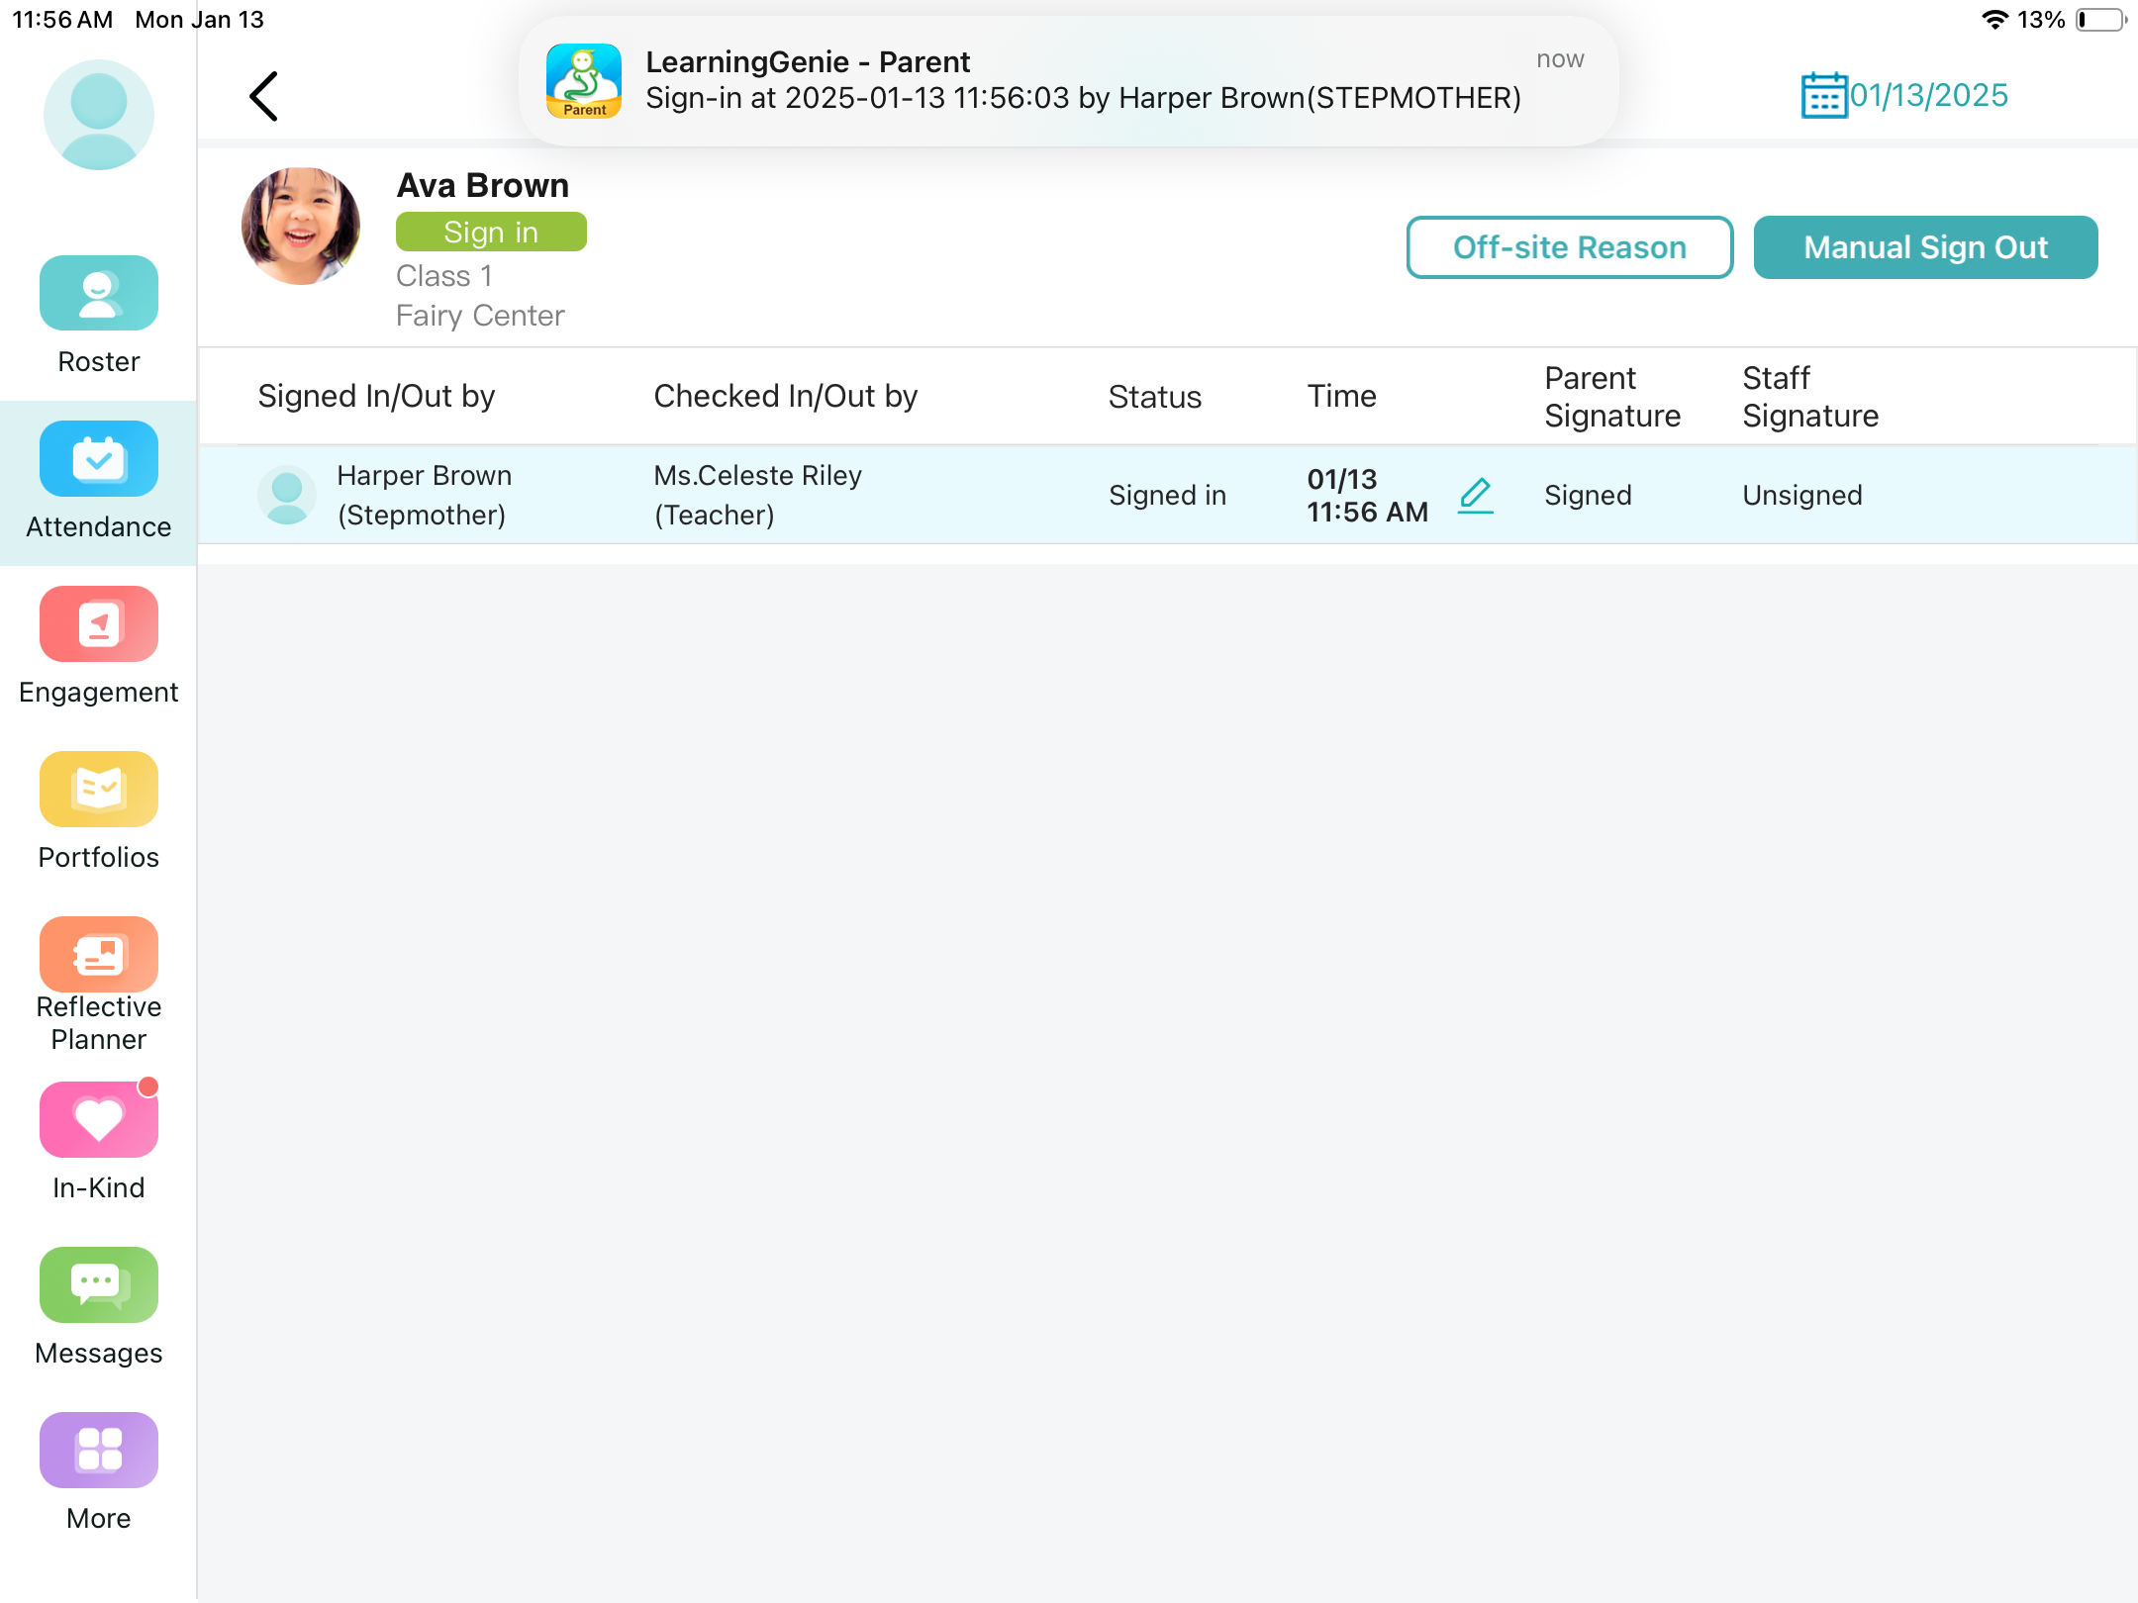Image resolution: width=2138 pixels, height=1603 pixels.
Task: Select Harper Brown (Stepmother) cell
Action: coord(425,495)
